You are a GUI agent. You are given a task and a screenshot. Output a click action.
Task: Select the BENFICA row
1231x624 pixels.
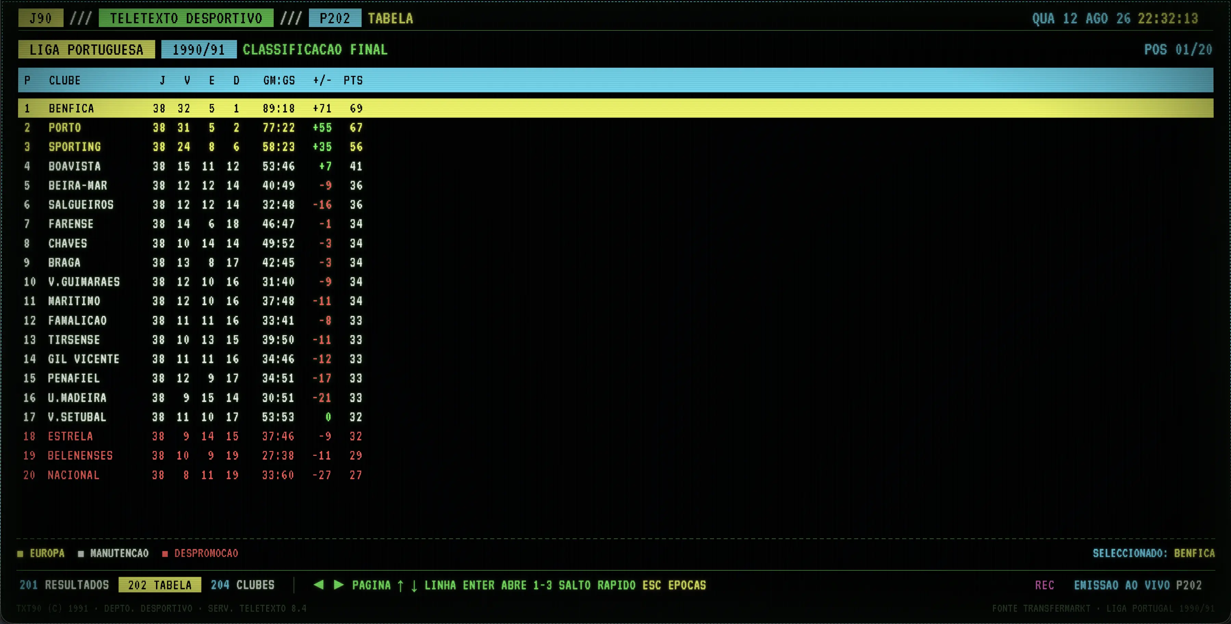tap(615, 108)
